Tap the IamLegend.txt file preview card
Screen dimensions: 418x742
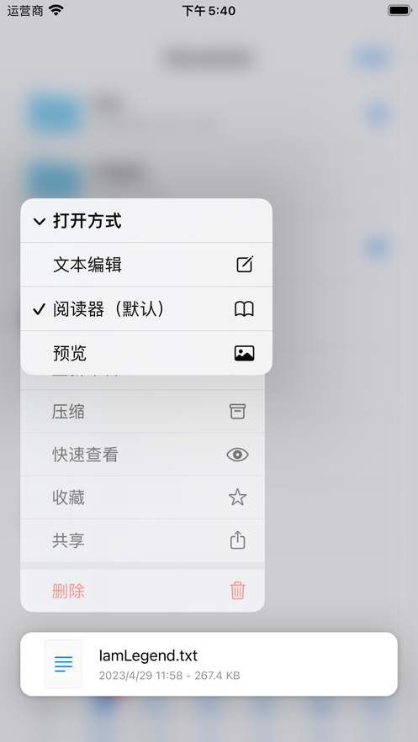tap(209, 664)
